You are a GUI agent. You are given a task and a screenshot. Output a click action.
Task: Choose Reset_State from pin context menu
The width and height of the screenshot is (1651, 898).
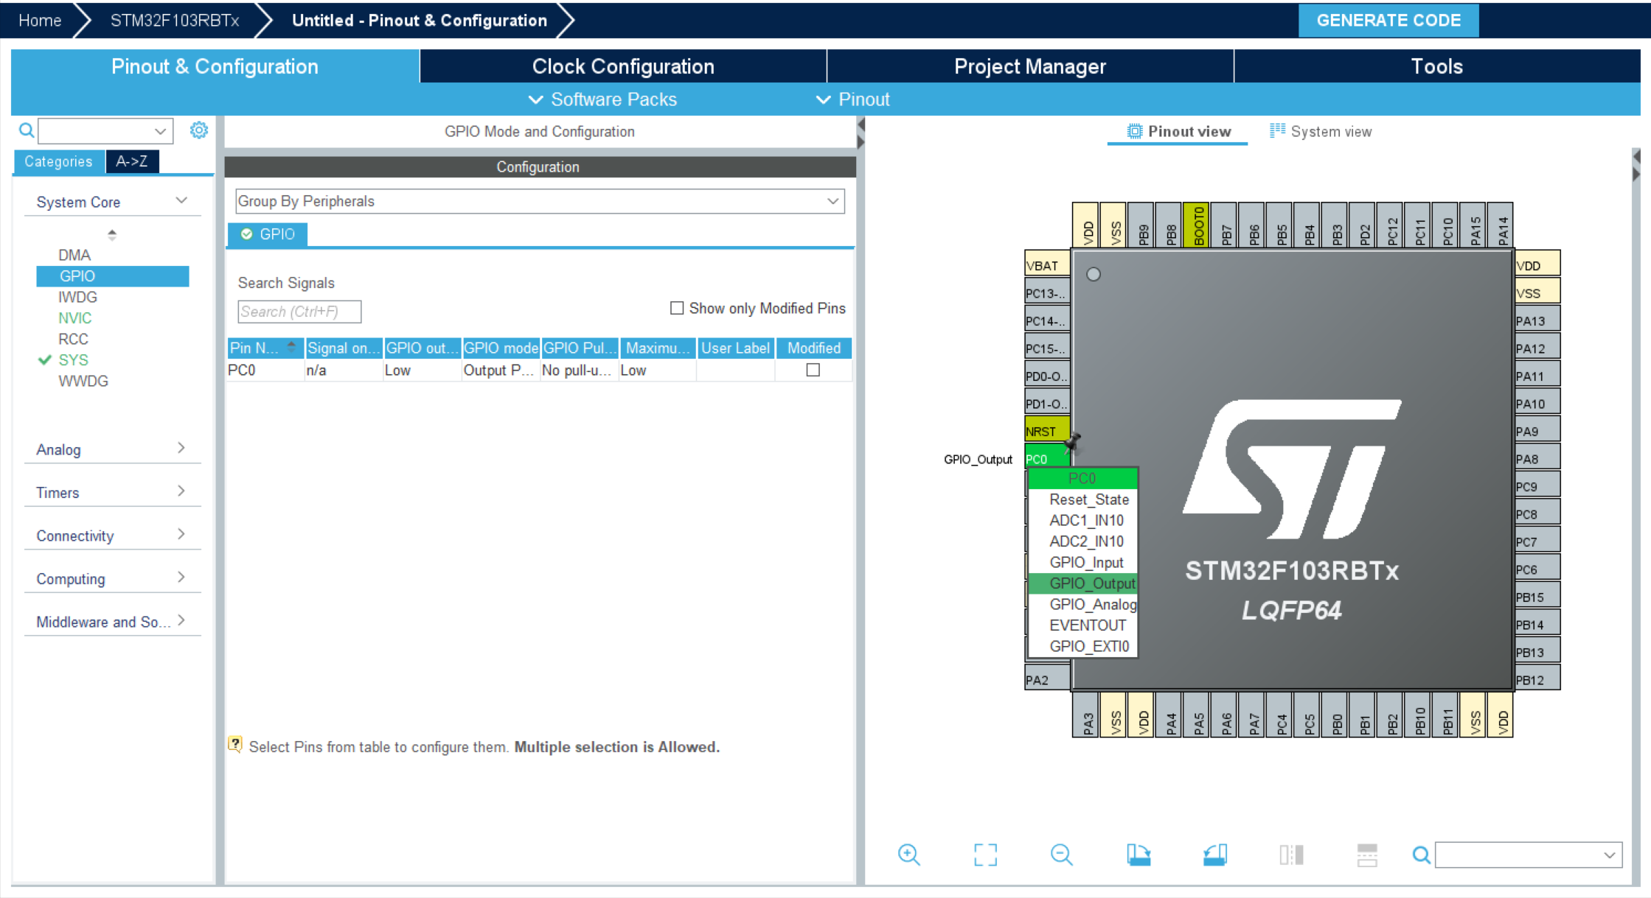point(1088,499)
